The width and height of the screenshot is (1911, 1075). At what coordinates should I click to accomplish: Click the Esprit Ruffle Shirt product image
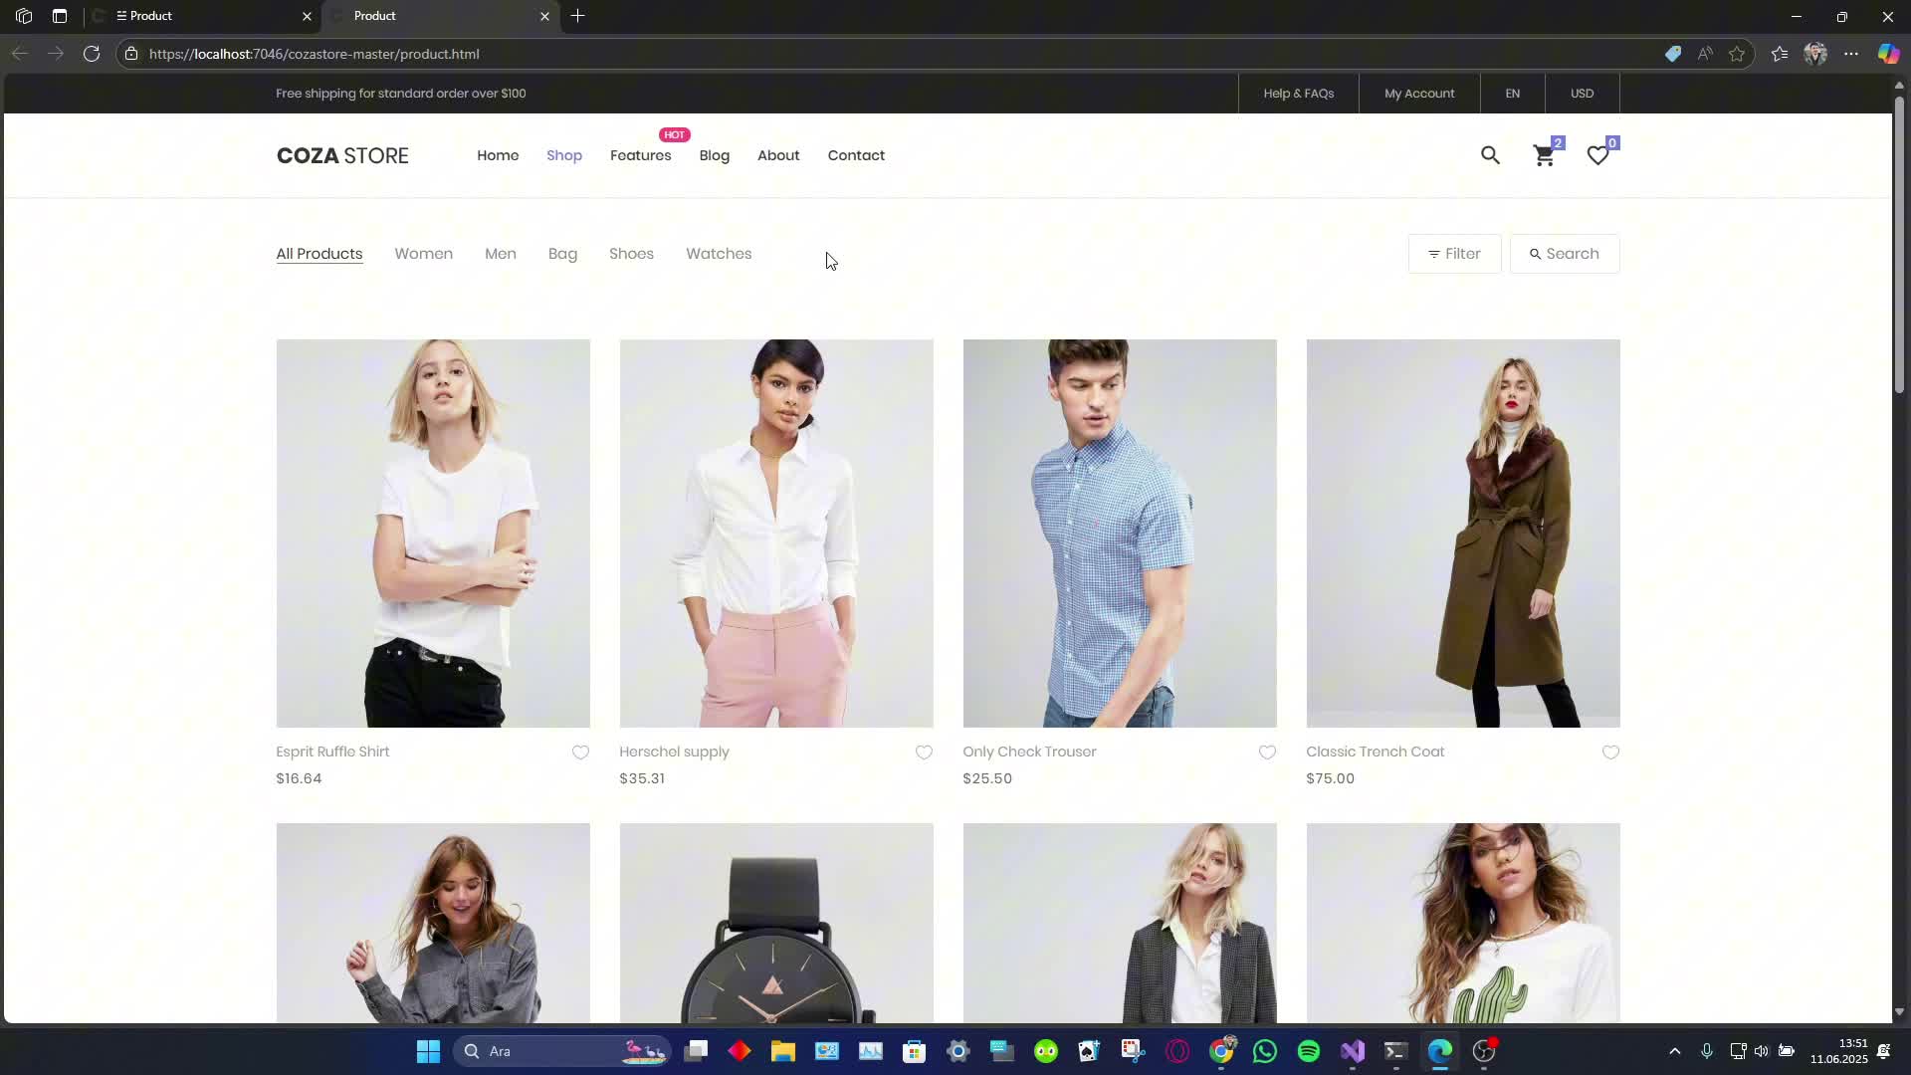tap(433, 533)
